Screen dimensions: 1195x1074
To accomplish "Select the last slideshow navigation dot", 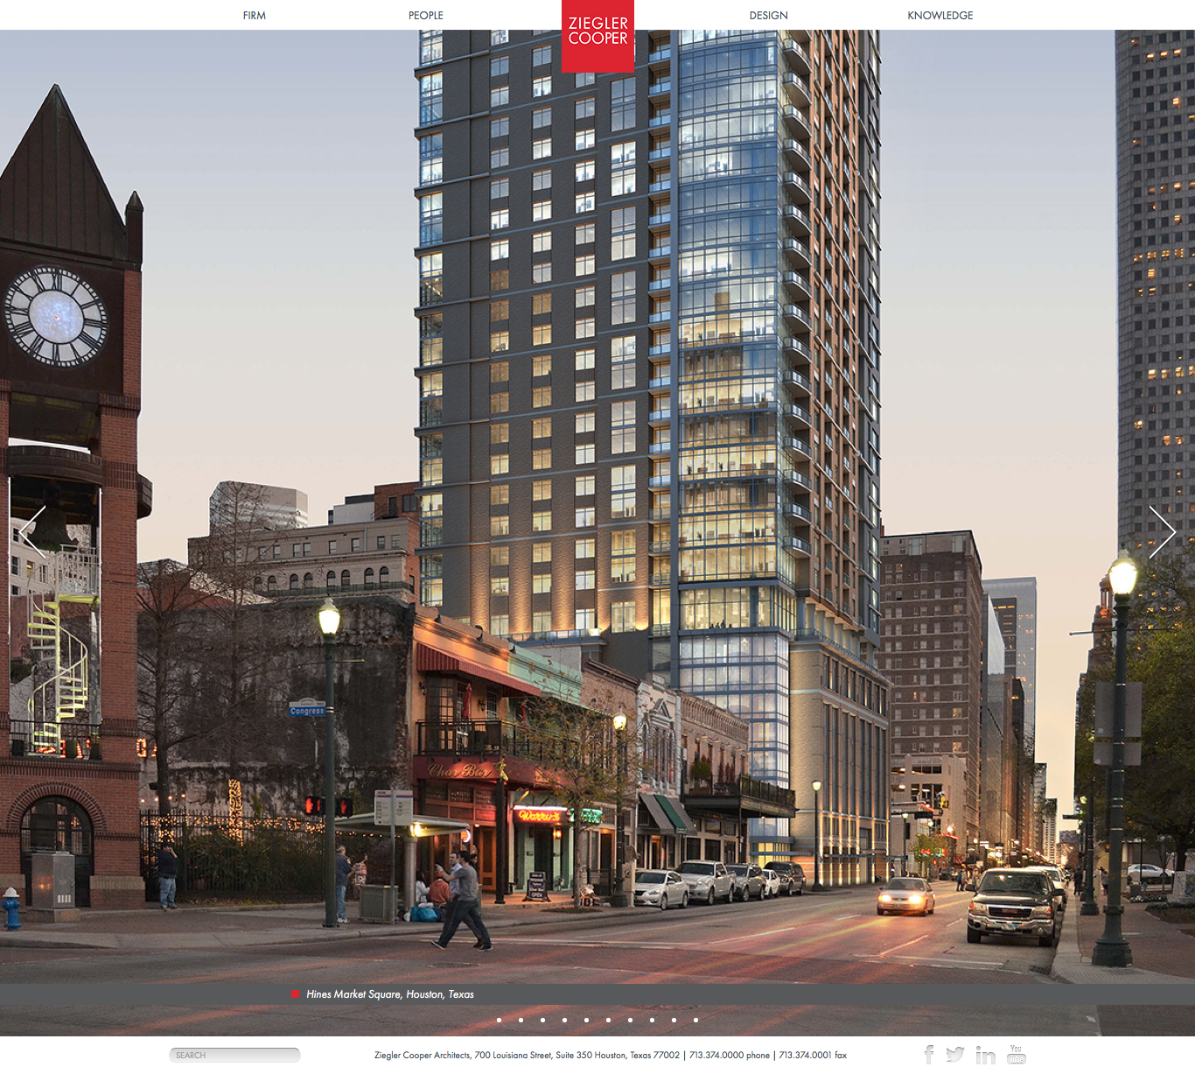I will click(x=695, y=1020).
